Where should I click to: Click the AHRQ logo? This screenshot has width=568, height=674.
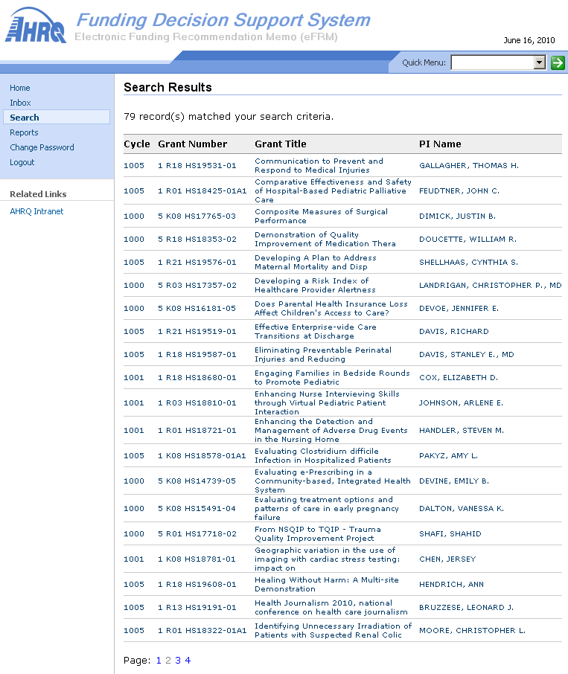tap(36, 25)
